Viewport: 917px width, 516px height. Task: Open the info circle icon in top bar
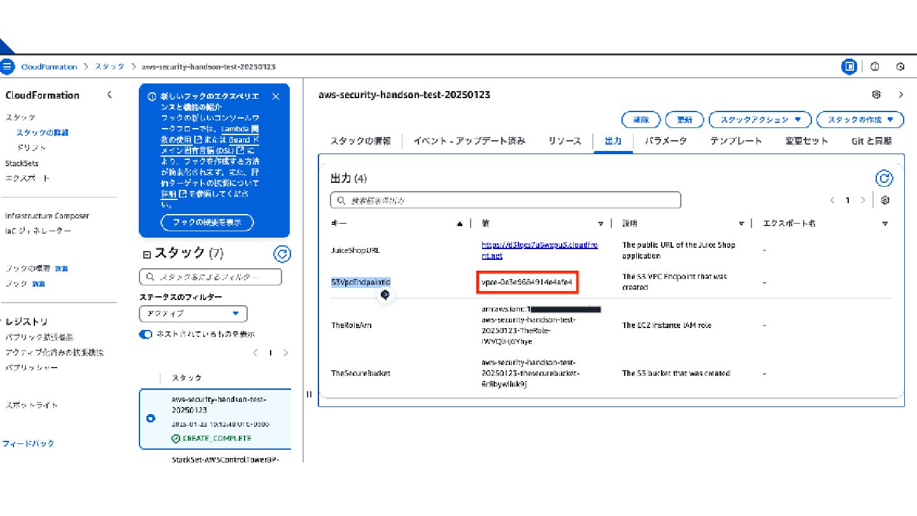(875, 66)
